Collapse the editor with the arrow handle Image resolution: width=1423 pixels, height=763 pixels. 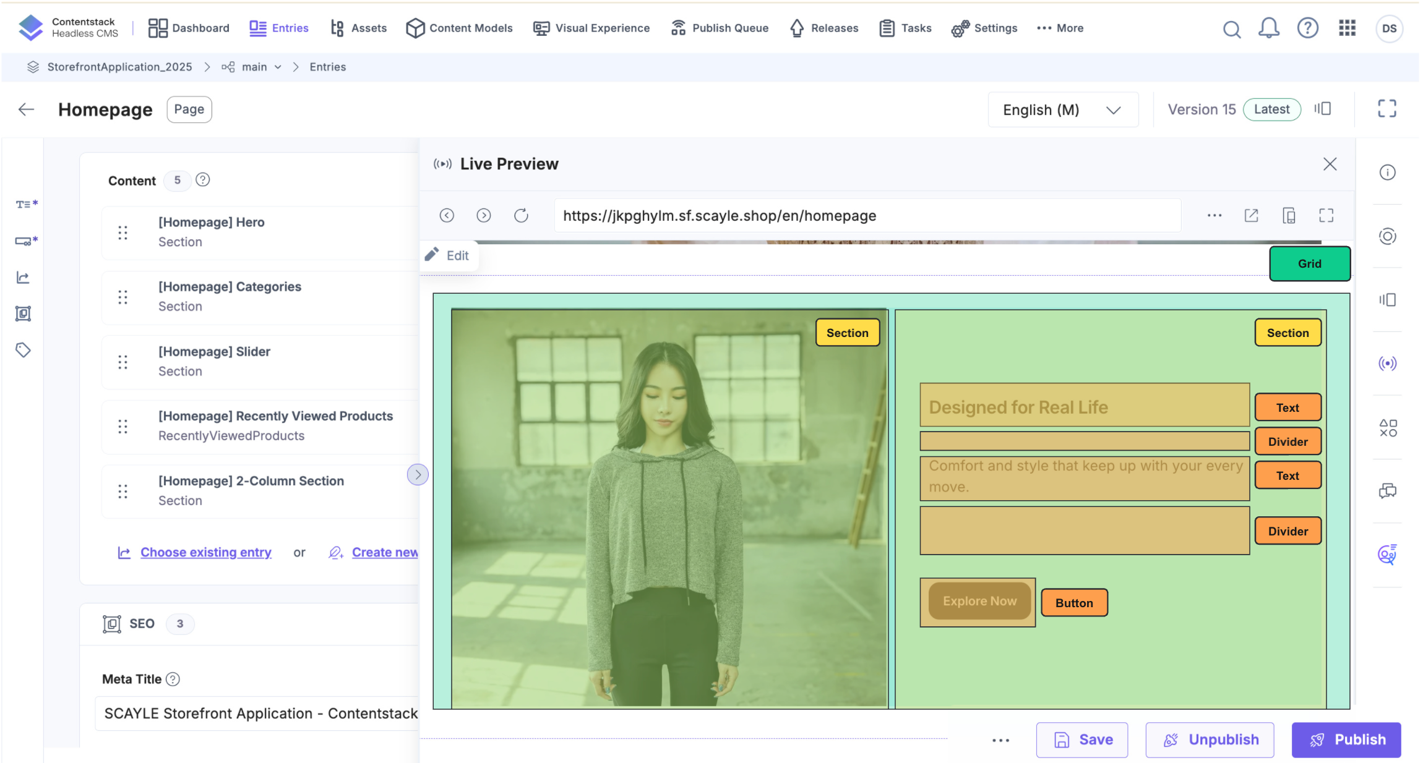[x=418, y=474]
